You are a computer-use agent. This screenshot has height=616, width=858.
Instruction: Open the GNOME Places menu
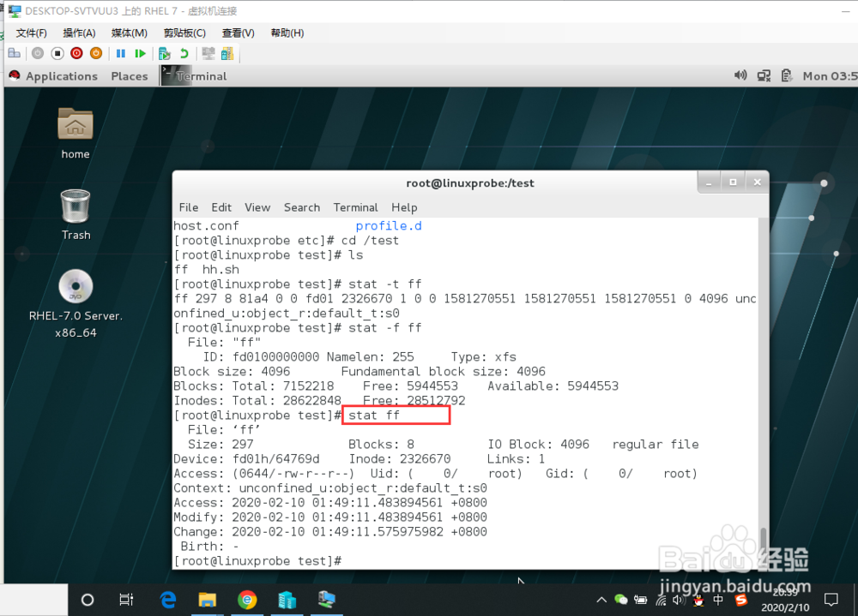pos(130,76)
